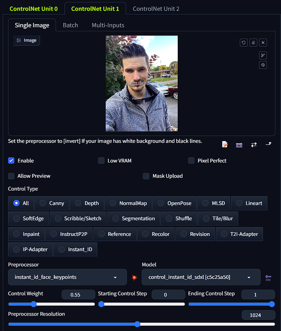Select Reference control type
The height and width of the screenshot is (331, 281).
[115, 234]
